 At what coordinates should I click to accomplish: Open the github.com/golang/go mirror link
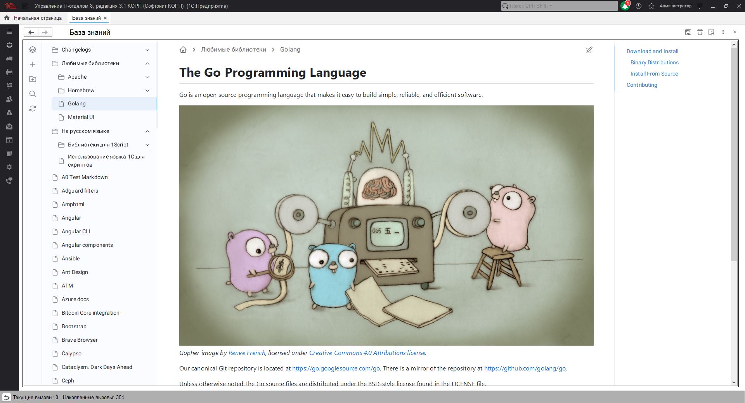click(x=525, y=368)
